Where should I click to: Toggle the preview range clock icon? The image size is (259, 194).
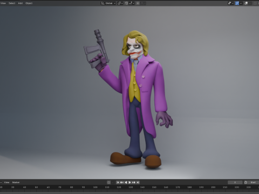pos(246,182)
